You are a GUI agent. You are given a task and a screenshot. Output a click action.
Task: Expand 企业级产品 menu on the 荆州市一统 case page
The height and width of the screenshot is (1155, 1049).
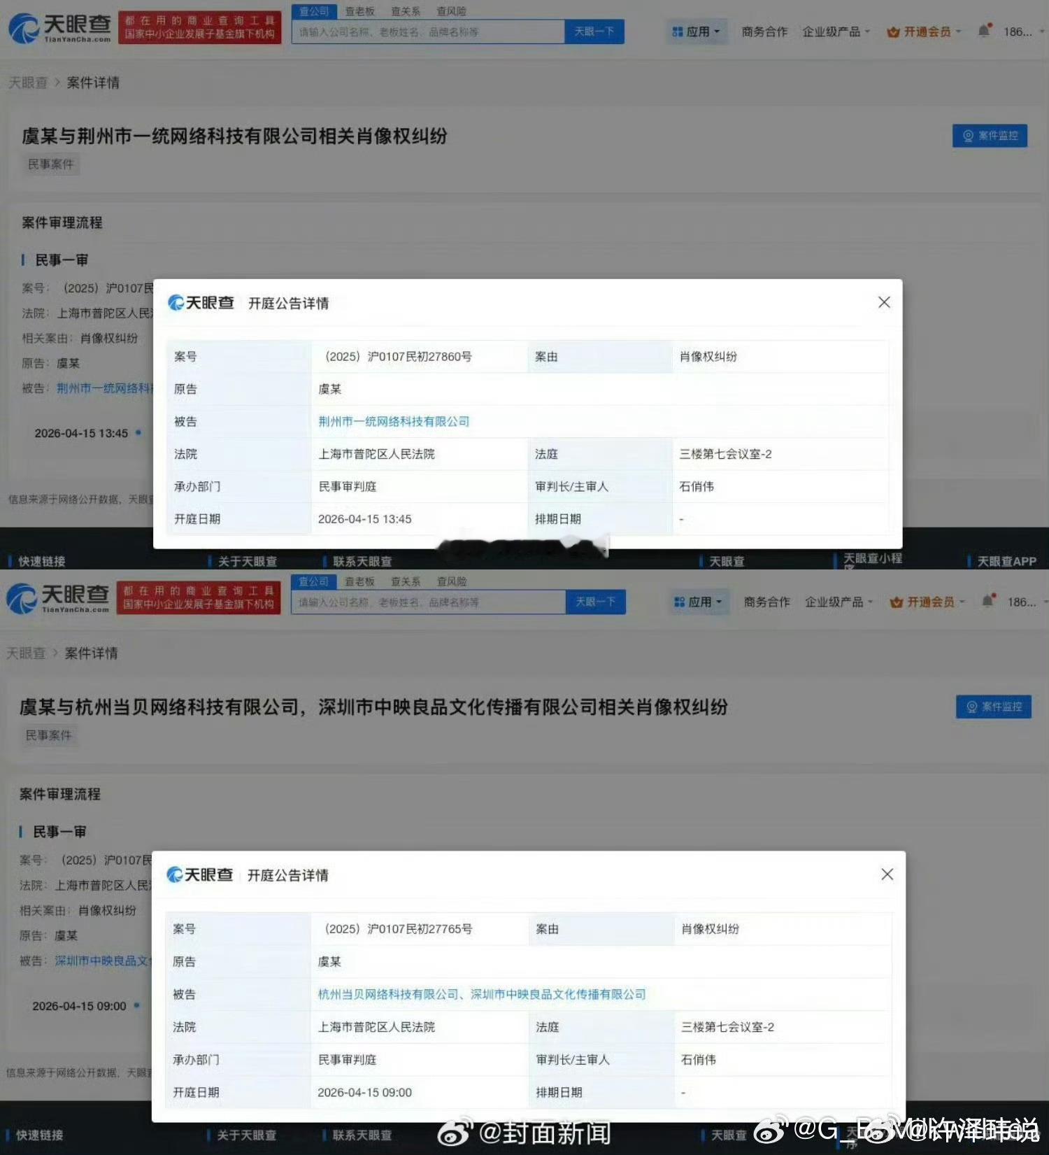(836, 31)
